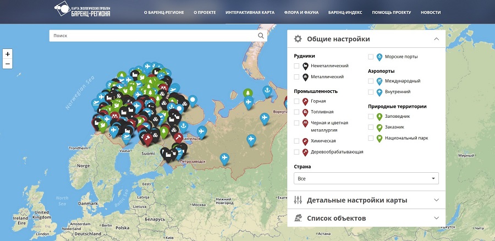This screenshot has height=241, width=495.
Task: Click the Международный airport legend icon
Action: point(380,81)
